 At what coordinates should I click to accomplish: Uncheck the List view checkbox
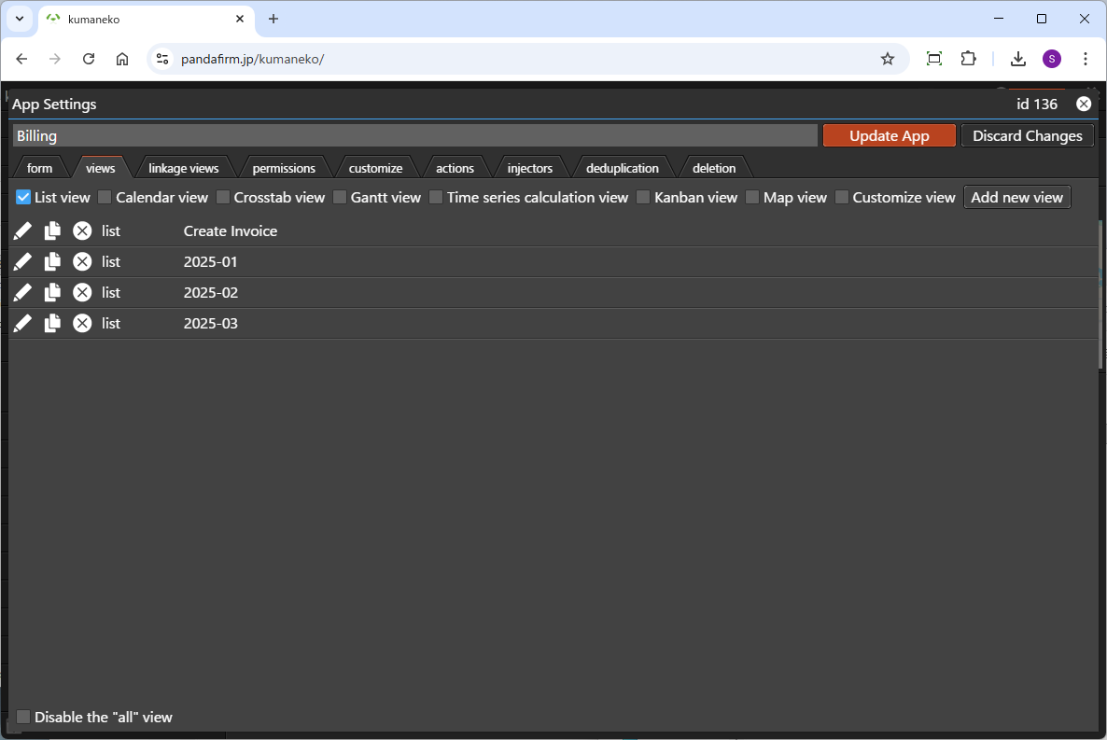23,198
